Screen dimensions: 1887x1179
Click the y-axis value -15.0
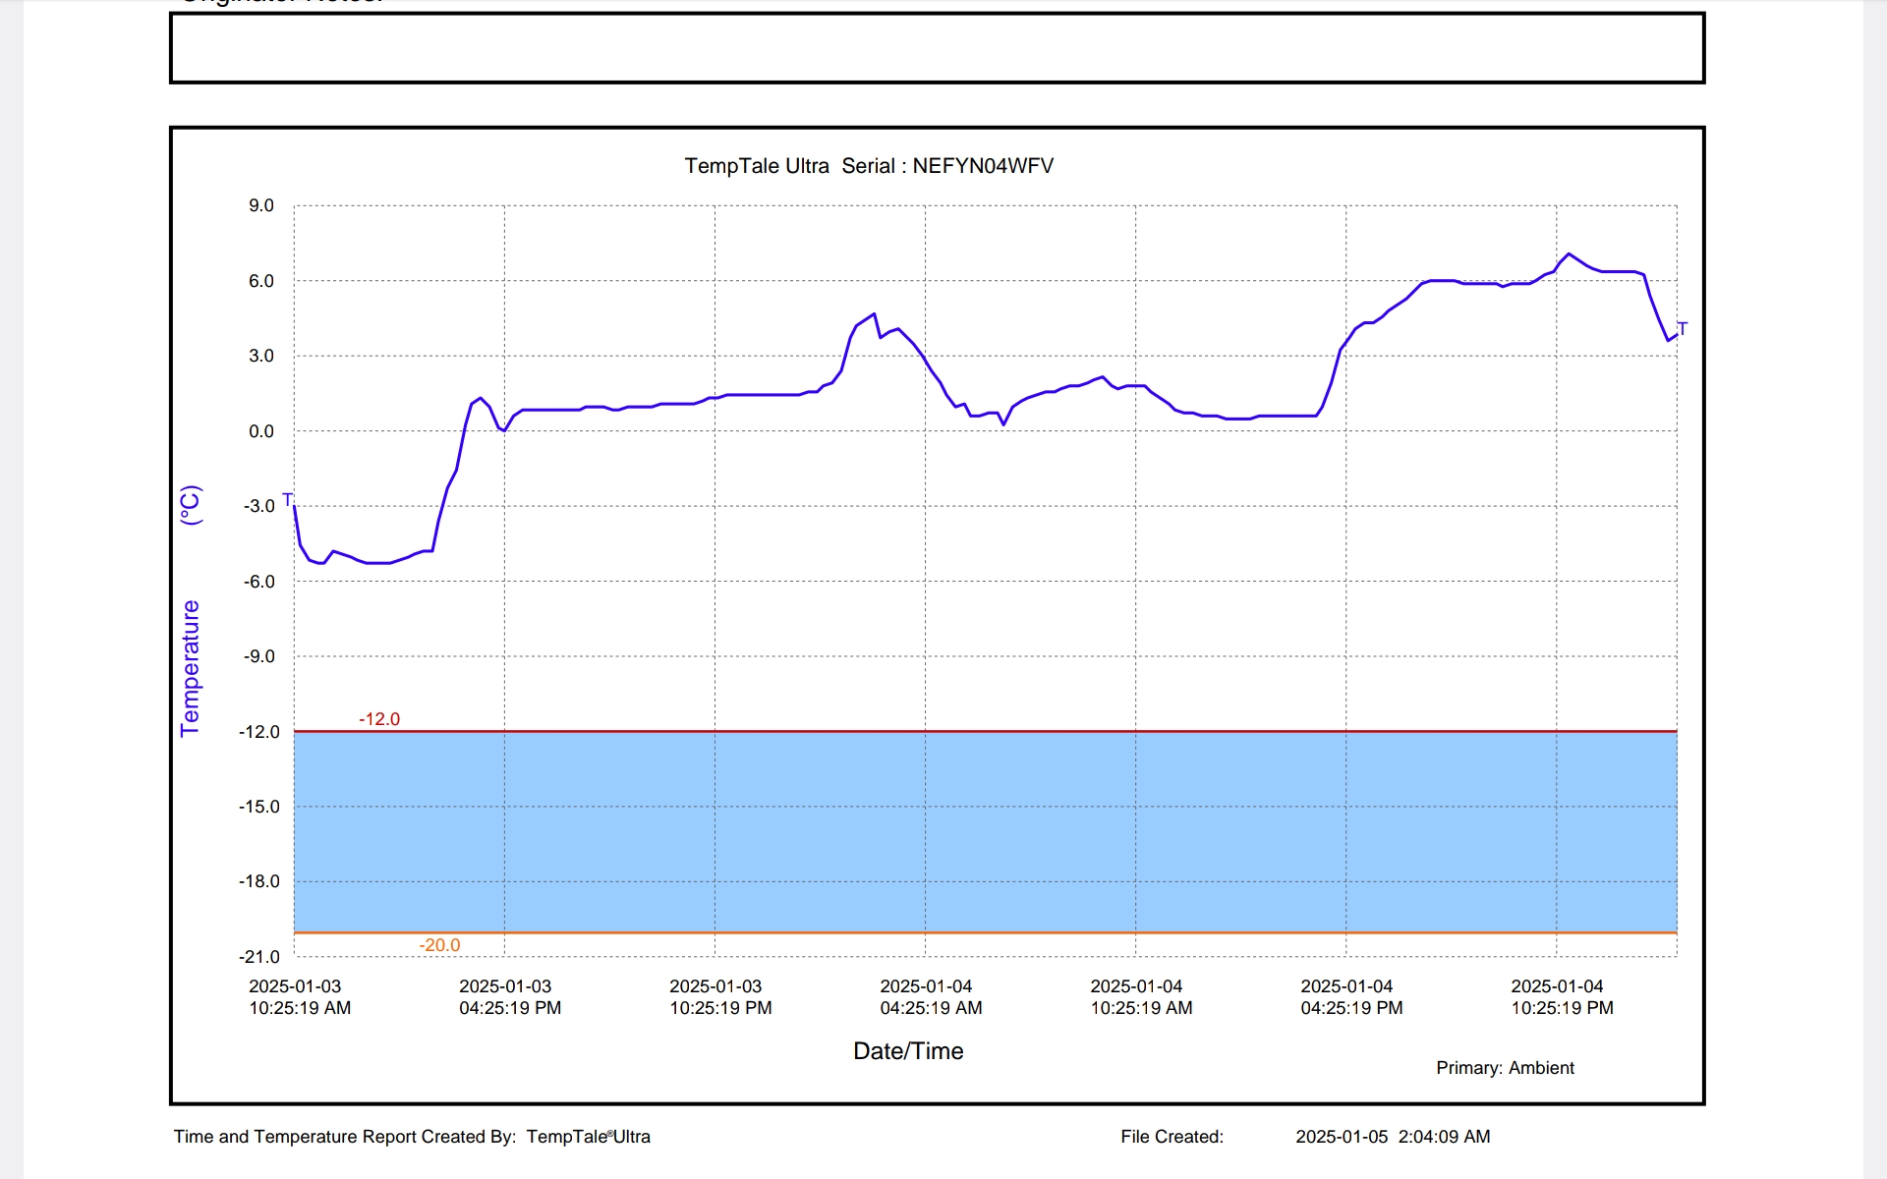point(259,807)
